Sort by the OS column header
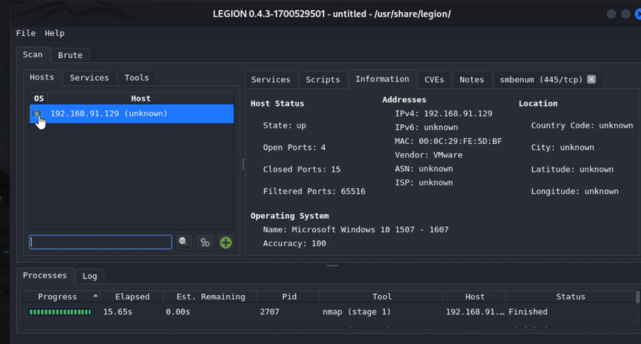The height and width of the screenshot is (344, 641). tap(39, 98)
